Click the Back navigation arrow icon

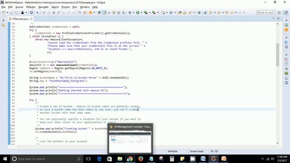232,13
